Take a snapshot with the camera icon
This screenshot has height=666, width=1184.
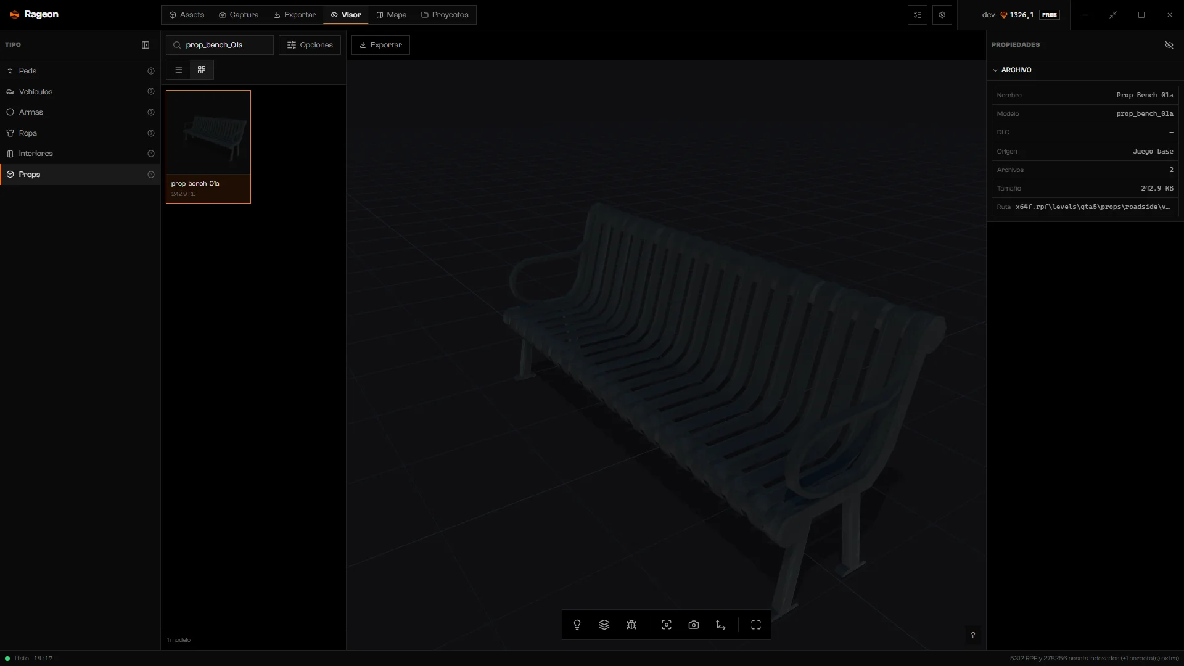[694, 625]
